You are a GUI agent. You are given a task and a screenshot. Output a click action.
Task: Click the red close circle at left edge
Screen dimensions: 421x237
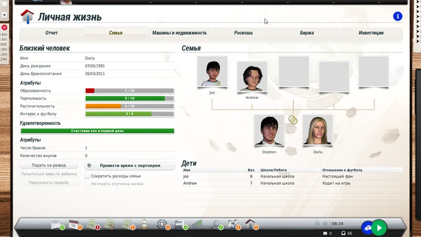click(4, 28)
